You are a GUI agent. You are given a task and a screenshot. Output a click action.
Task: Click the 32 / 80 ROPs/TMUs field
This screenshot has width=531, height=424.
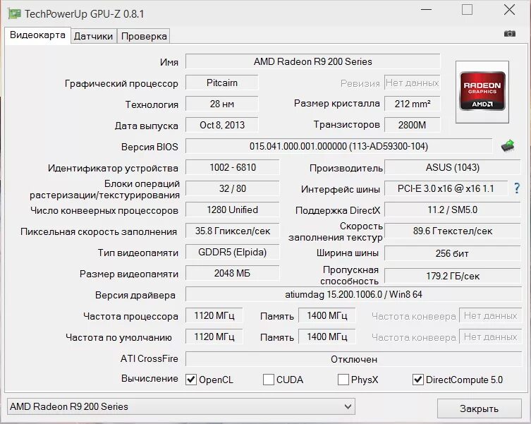click(232, 188)
